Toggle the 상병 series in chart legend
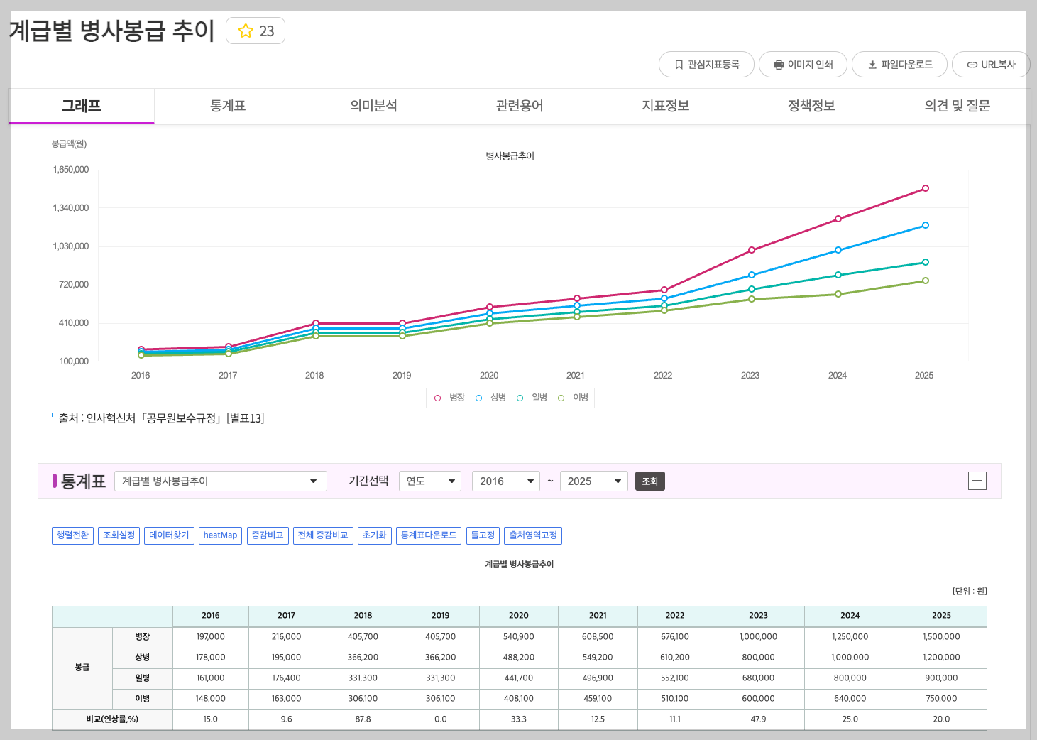This screenshot has width=1037, height=740. pos(489,398)
